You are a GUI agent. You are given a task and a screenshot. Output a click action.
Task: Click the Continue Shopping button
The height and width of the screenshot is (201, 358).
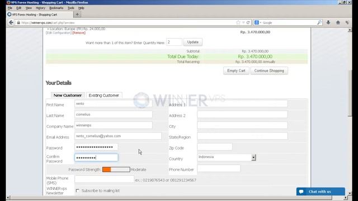click(x=269, y=71)
